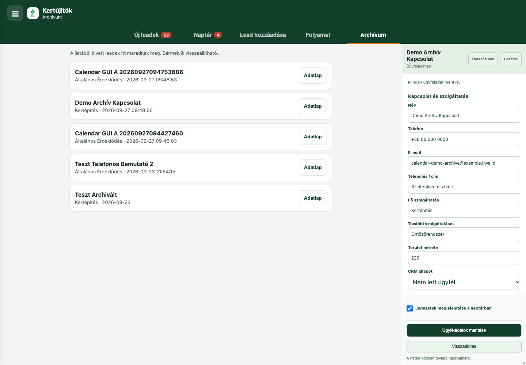The image size is (526, 365).
Task: Click the Visszaállítás restore button
Action: pyautogui.click(x=464, y=346)
